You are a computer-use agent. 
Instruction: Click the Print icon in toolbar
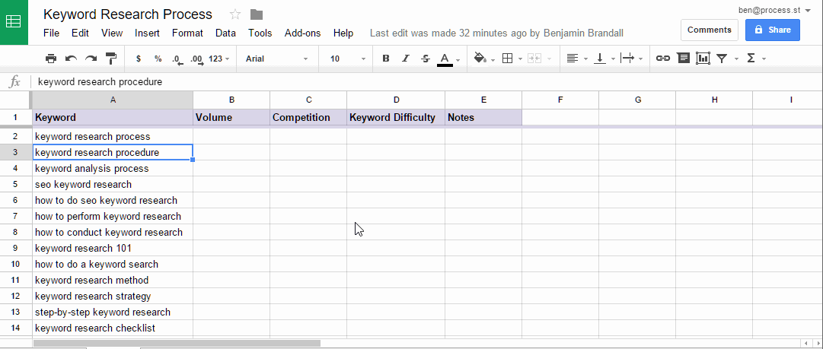tap(51, 59)
